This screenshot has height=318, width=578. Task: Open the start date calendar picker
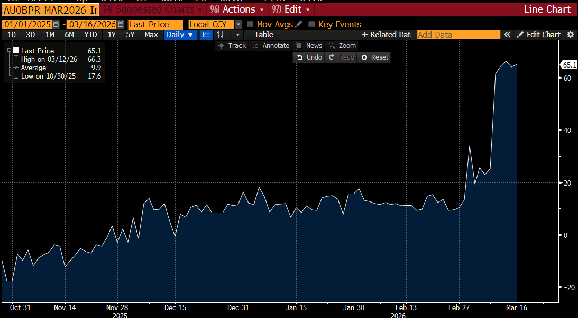56,24
